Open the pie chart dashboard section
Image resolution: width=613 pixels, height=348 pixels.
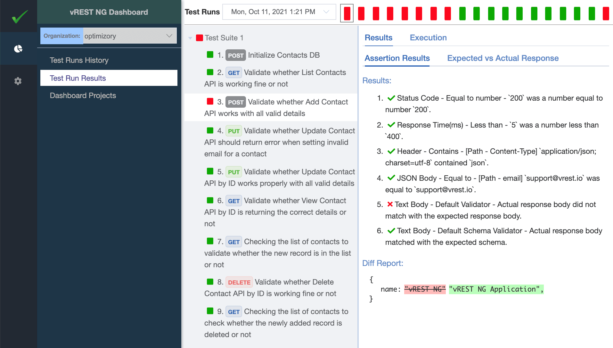18,49
